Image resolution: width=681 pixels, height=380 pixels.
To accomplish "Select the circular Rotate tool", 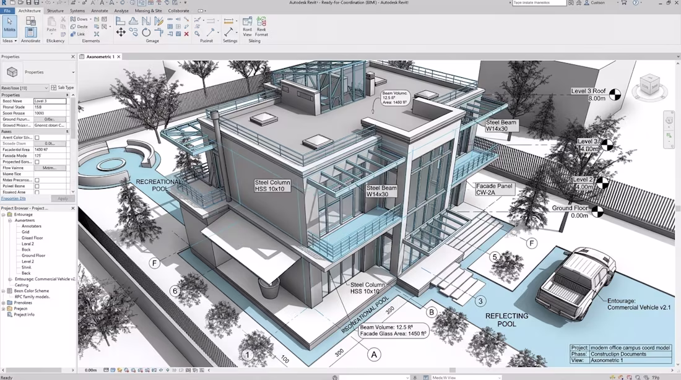I will point(146,32).
